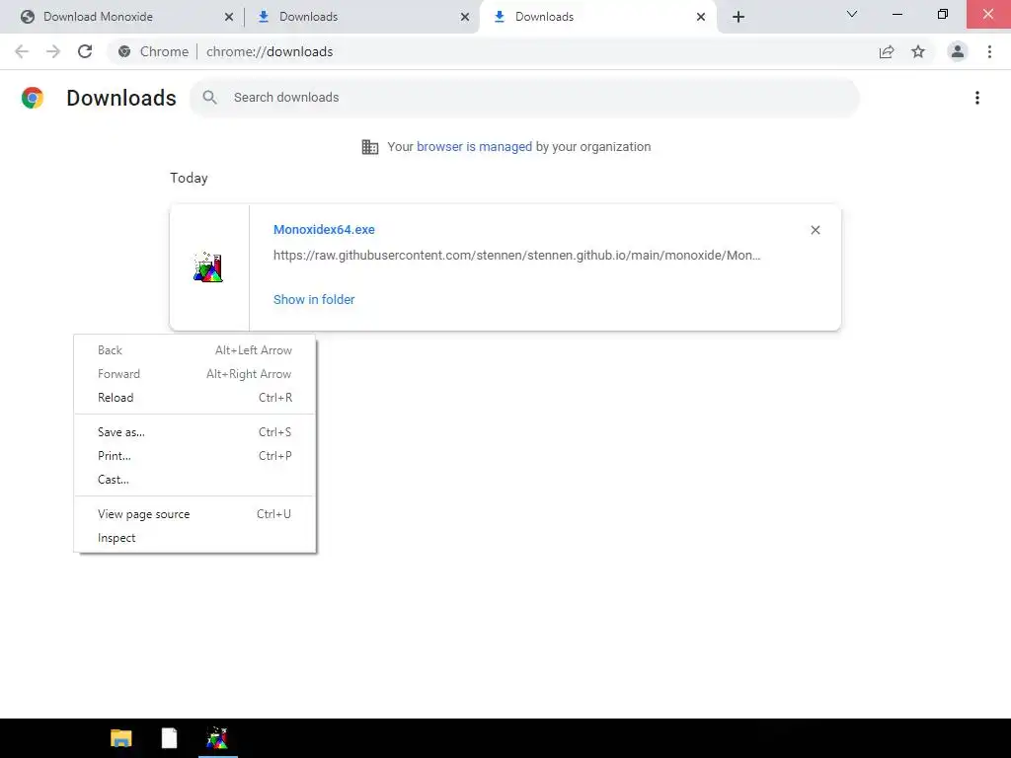This screenshot has height=758, width=1011.
Task: Click the greyed-out Back context menu entry
Action: [x=194, y=350]
